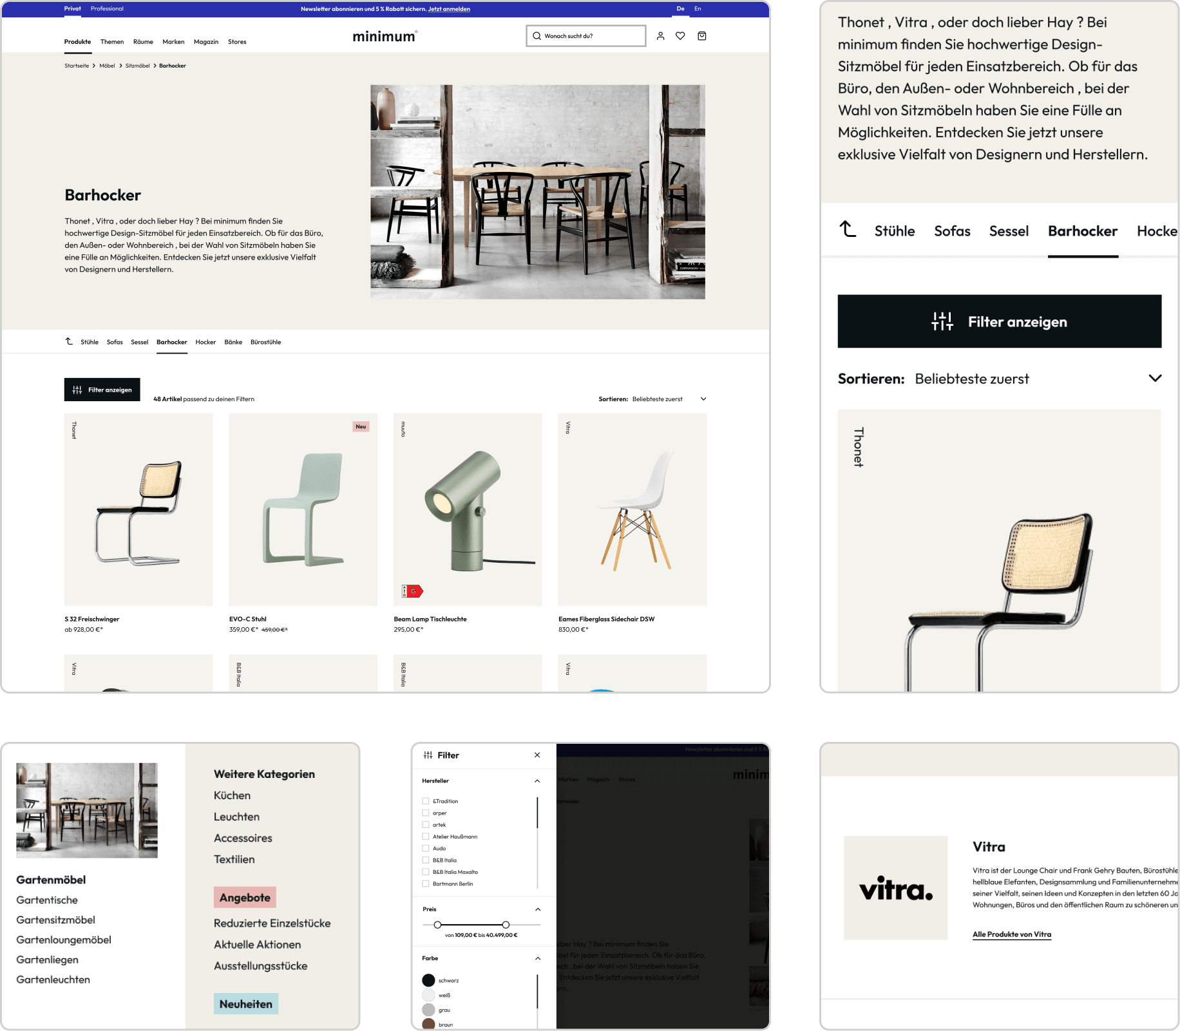This screenshot has height=1031, width=1180.
Task: Switch to Professional customer mode
Action: point(107,8)
